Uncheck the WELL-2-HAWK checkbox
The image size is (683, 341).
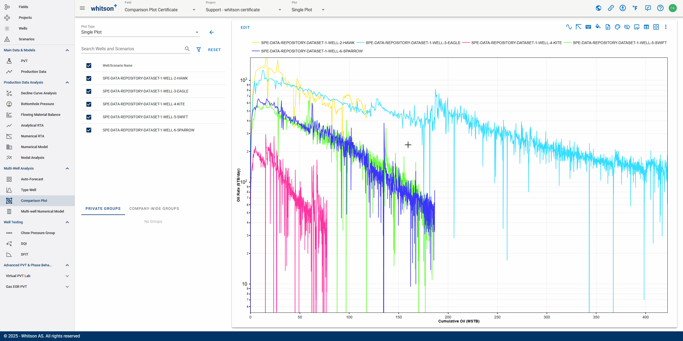(x=89, y=78)
